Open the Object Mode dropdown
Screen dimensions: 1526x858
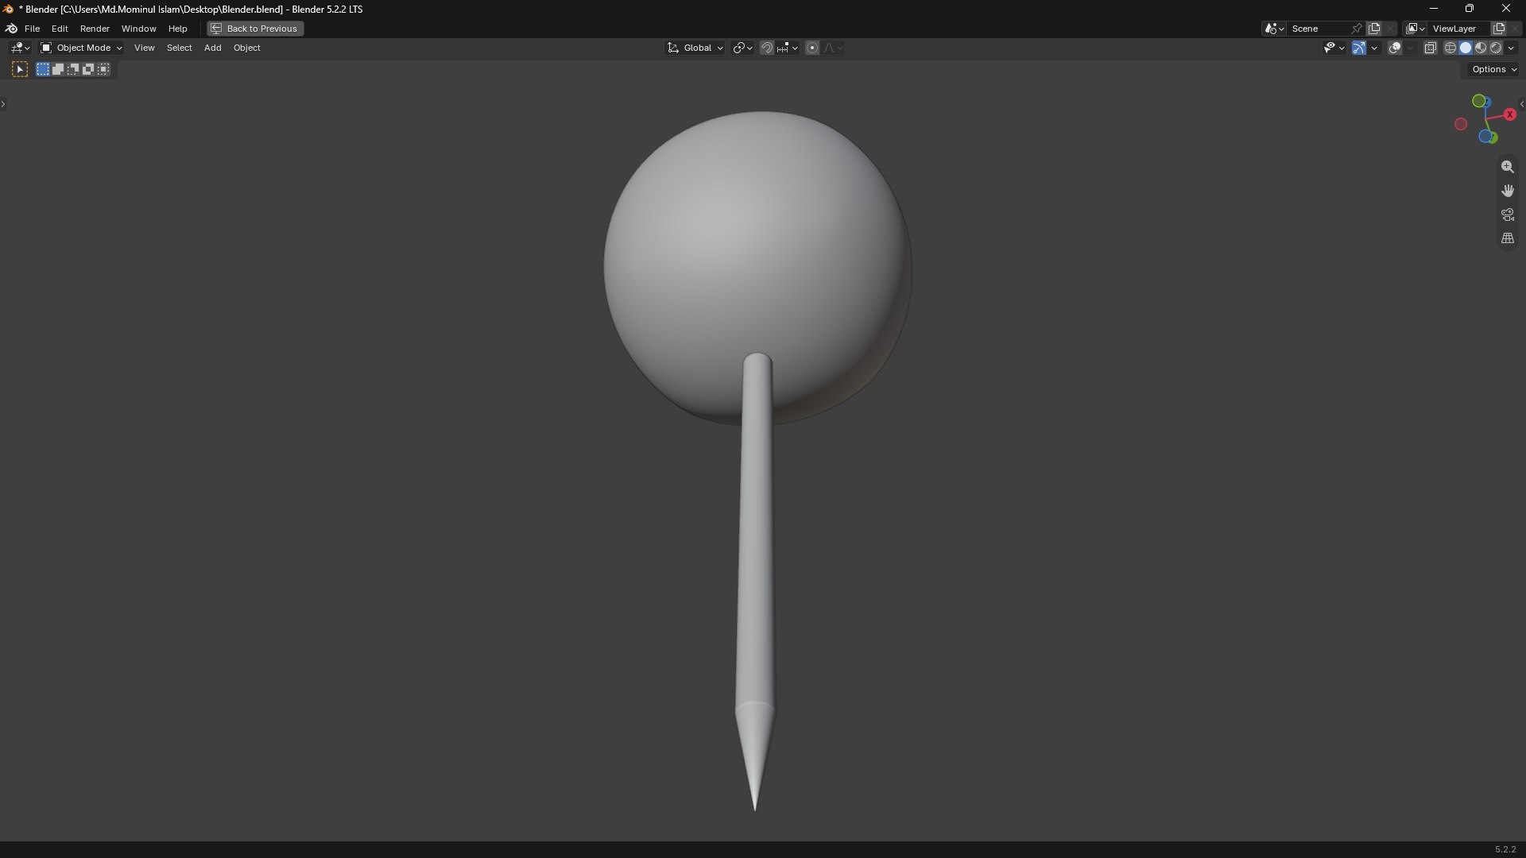pyautogui.click(x=81, y=48)
